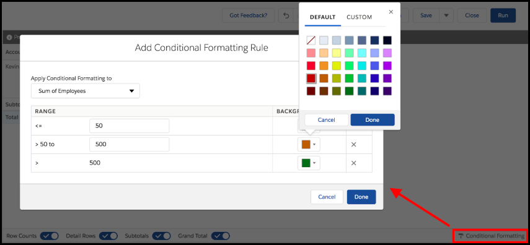Click the undo arrow icon in toolbar
This screenshot has width=530, height=245.
(x=286, y=15)
